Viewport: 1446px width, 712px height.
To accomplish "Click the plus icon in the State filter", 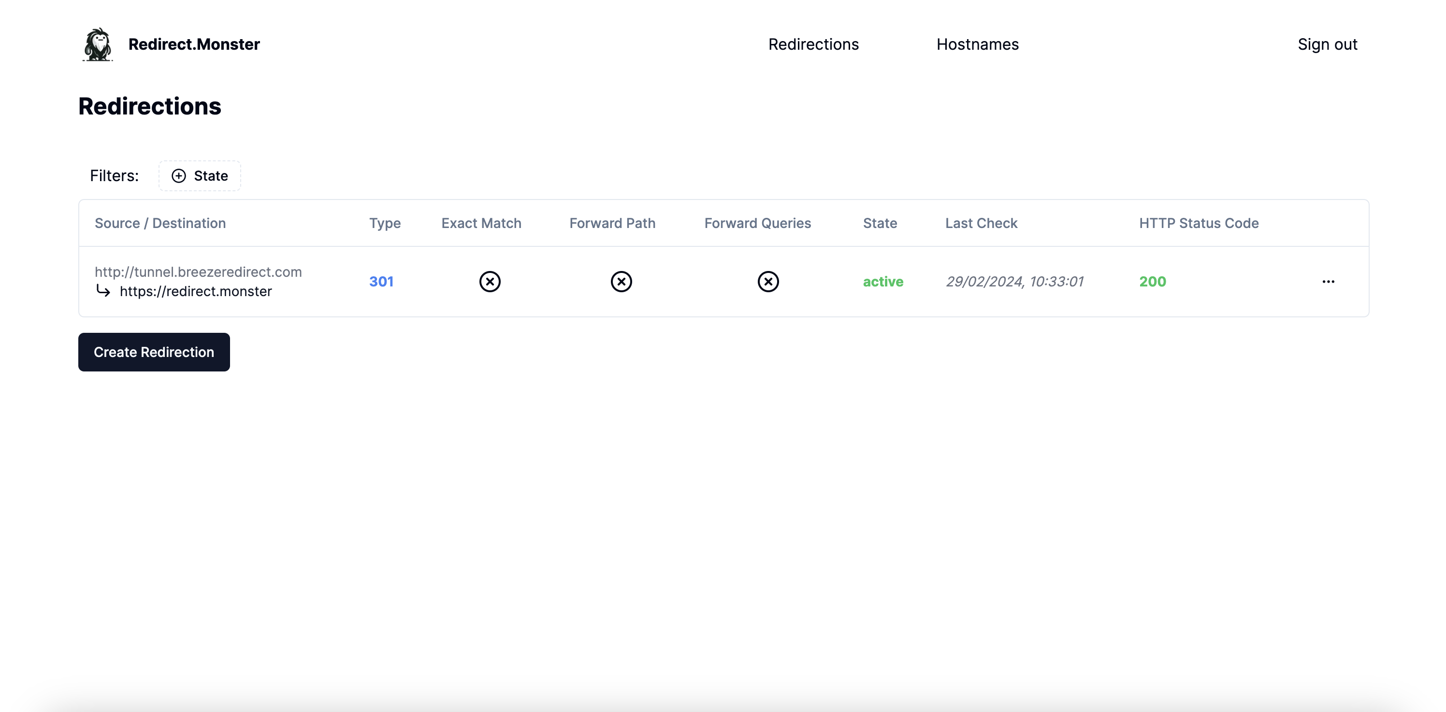I will (178, 176).
